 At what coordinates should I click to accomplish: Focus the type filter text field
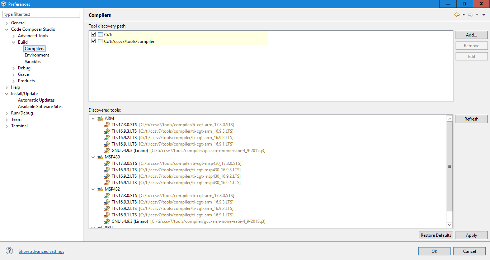[41, 14]
